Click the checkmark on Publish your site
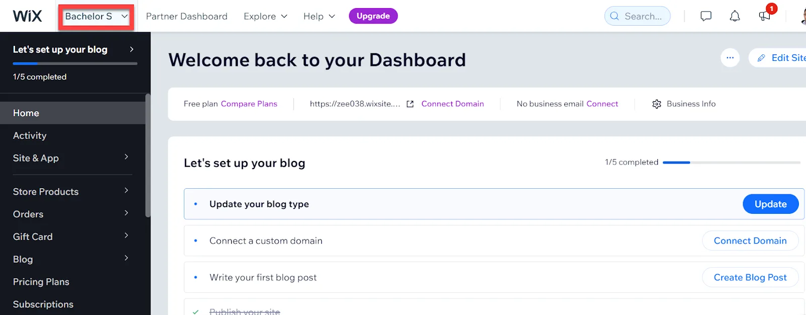The image size is (806, 315). [x=195, y=312]
